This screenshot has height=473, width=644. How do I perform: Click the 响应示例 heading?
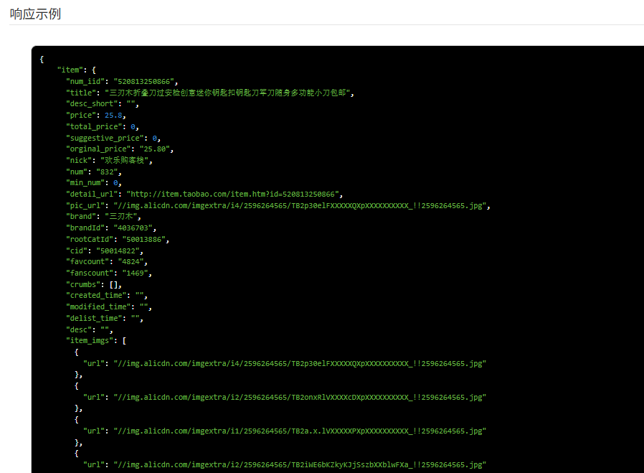coord(35,14)
